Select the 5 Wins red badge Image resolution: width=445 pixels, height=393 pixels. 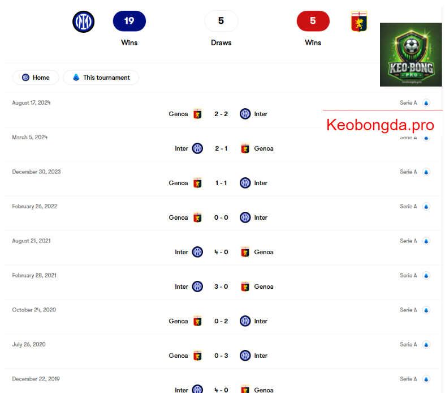[313, 21]
